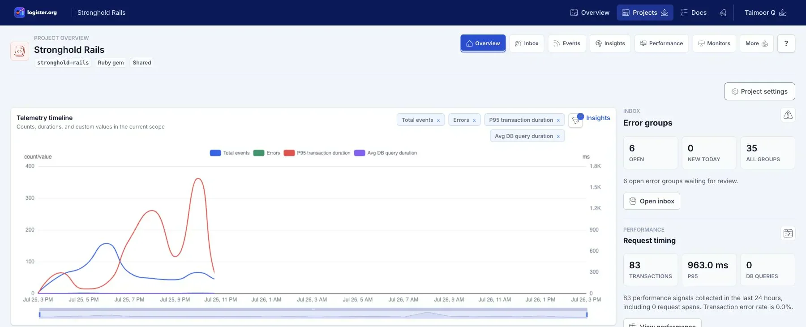Open Project settings
Image resolution: width=806 pixels, height=327 pixels.
coord(759,91)
